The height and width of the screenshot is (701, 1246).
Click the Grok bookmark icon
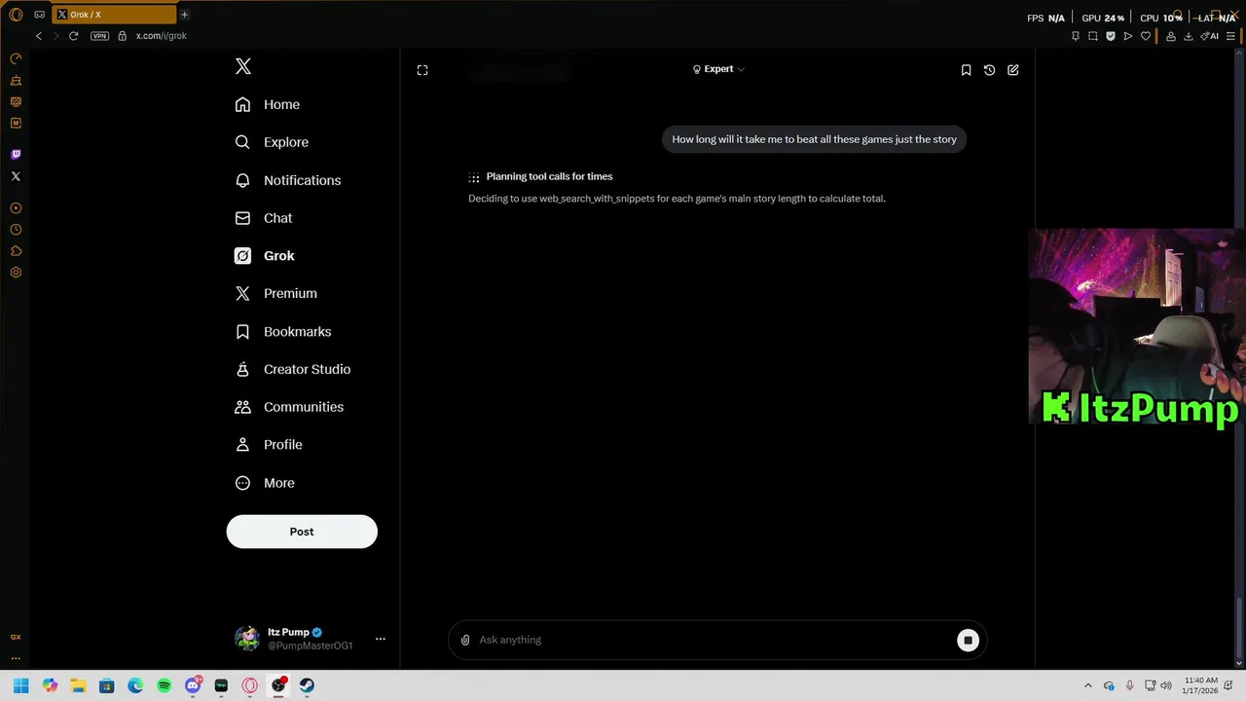click(x=966, y=70)
